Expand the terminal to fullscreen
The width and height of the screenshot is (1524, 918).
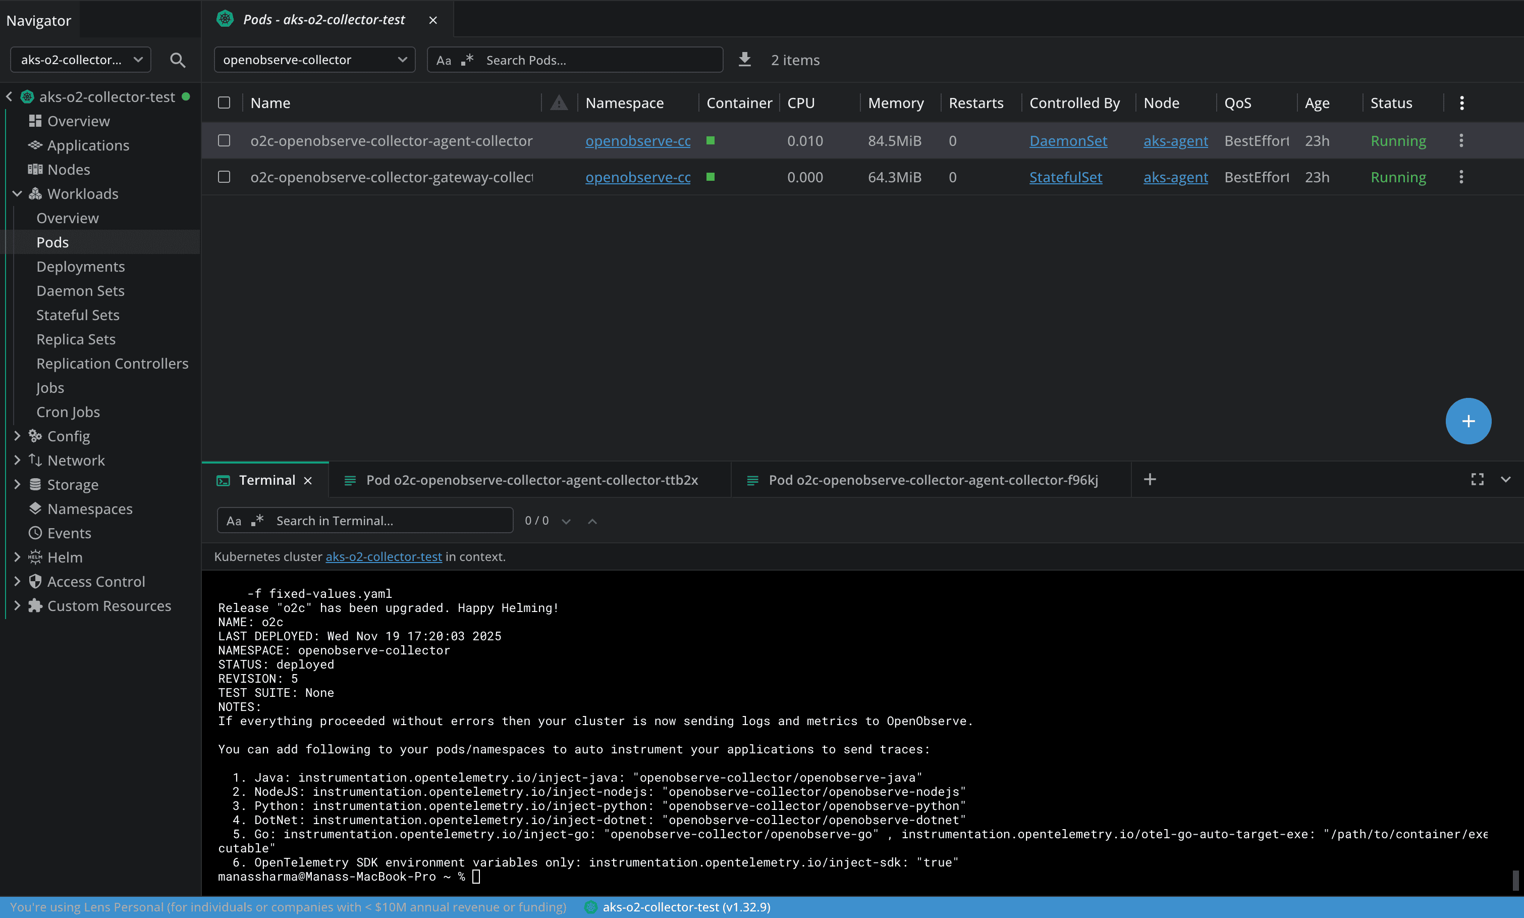pyautogui.click(x=1478, y=479)
